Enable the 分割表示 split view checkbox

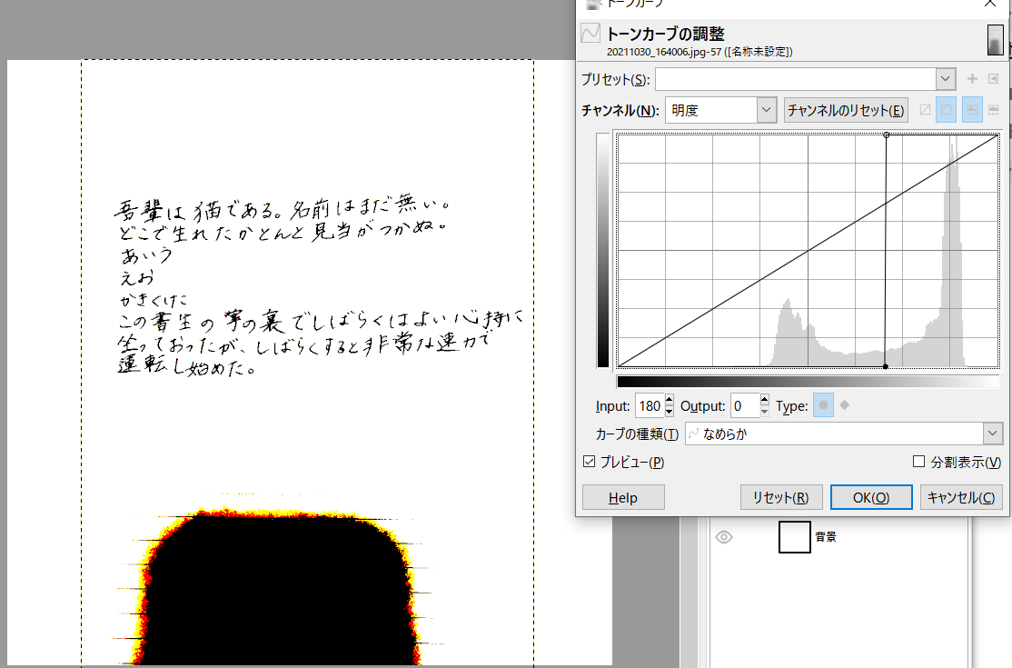[918, 462]
